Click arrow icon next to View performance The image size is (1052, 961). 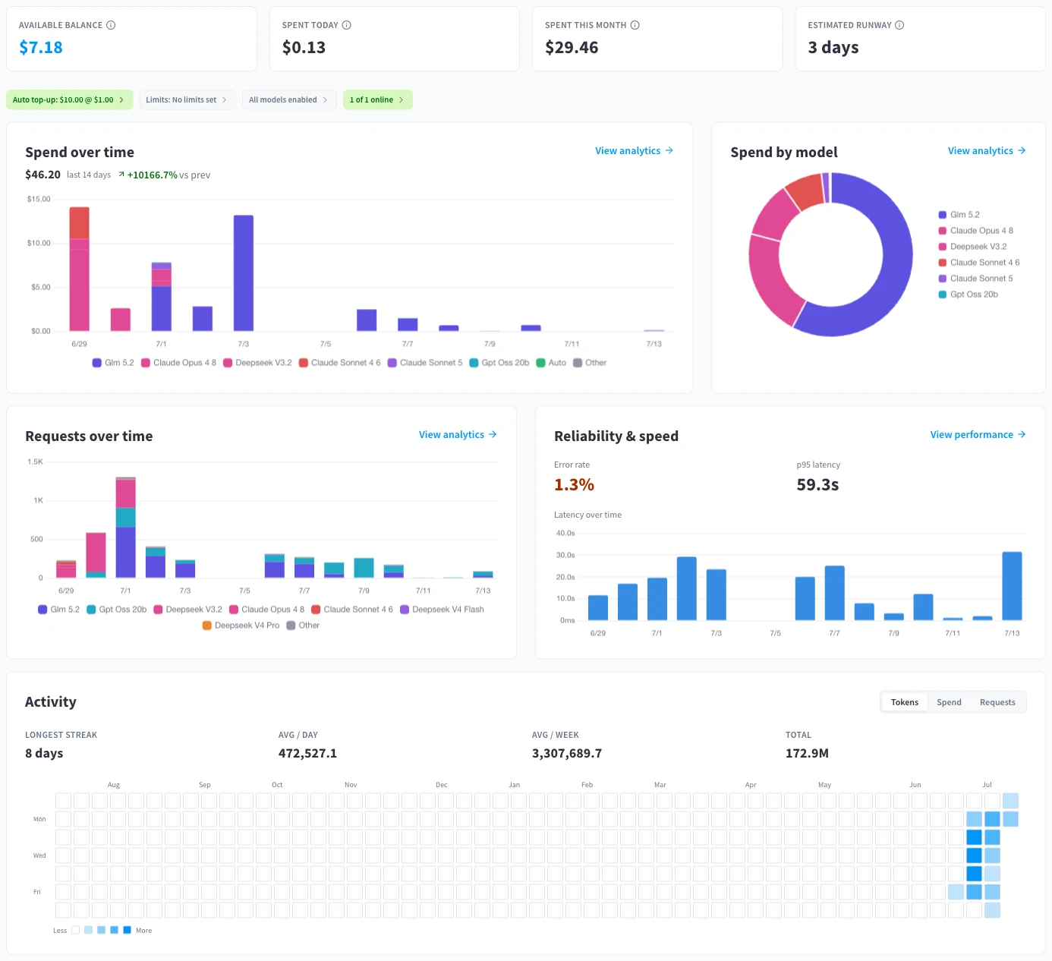click(1022, 434)
